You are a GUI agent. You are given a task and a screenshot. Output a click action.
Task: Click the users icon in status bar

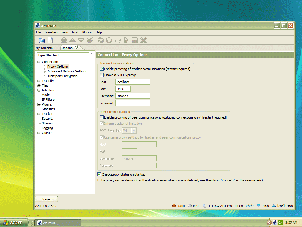[205, 206]
